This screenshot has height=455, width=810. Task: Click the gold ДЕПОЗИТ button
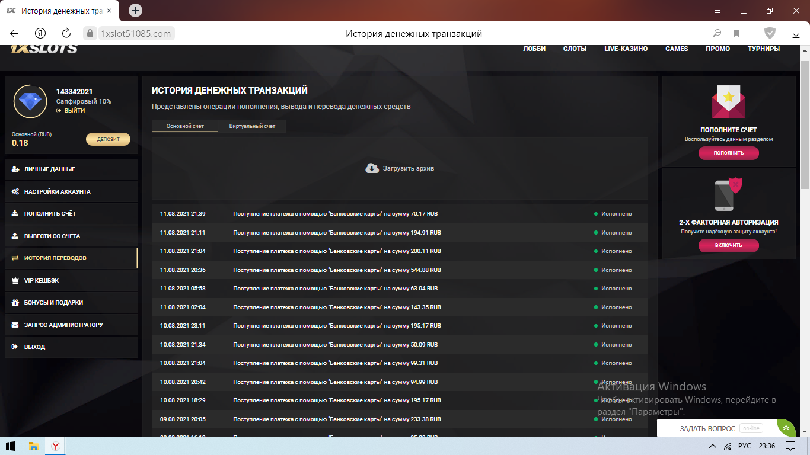pos(109,139)
